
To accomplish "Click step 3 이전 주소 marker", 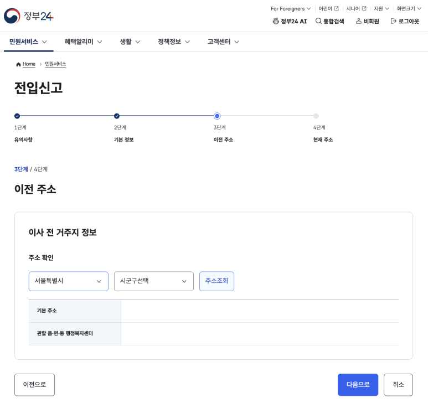I will coord(217,116).
